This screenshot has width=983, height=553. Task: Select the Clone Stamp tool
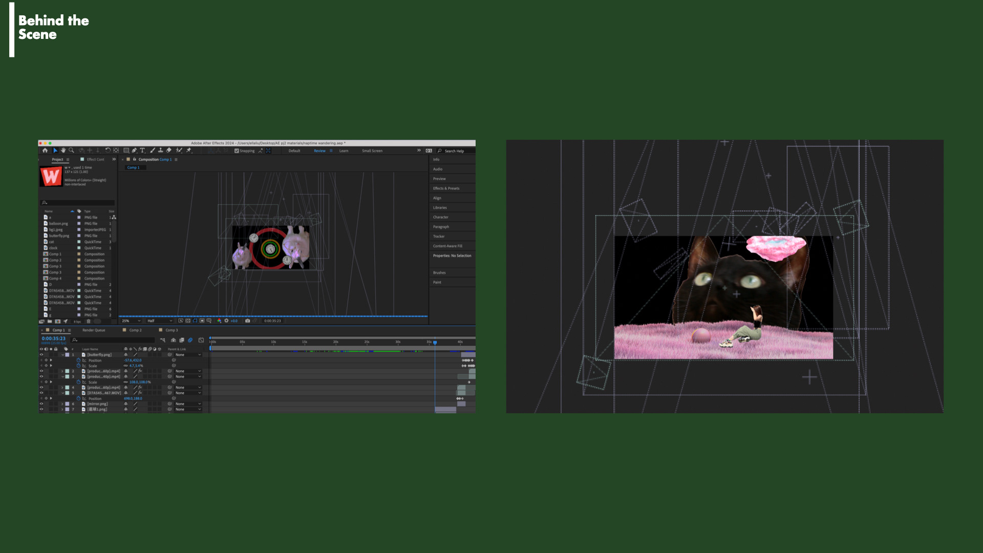[160, 151]
